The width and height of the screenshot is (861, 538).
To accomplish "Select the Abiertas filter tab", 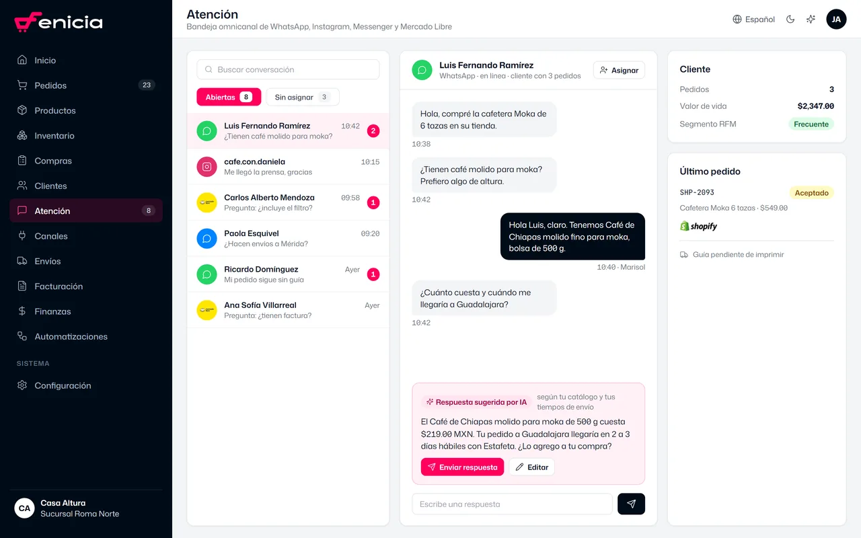I will click(x=229, y=97).
